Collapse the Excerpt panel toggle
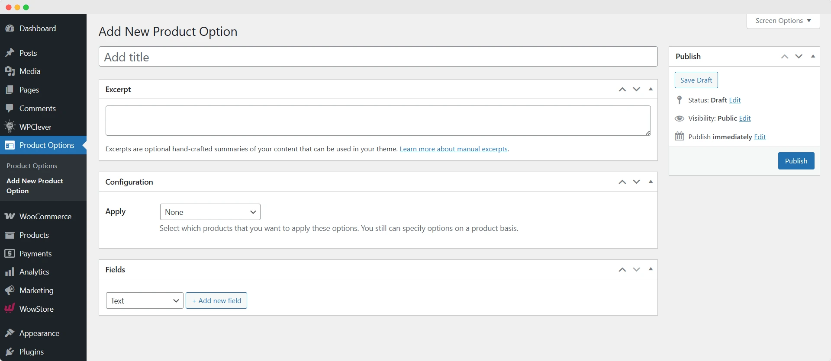Screen dimensions: 831x361 coord(651,89)
